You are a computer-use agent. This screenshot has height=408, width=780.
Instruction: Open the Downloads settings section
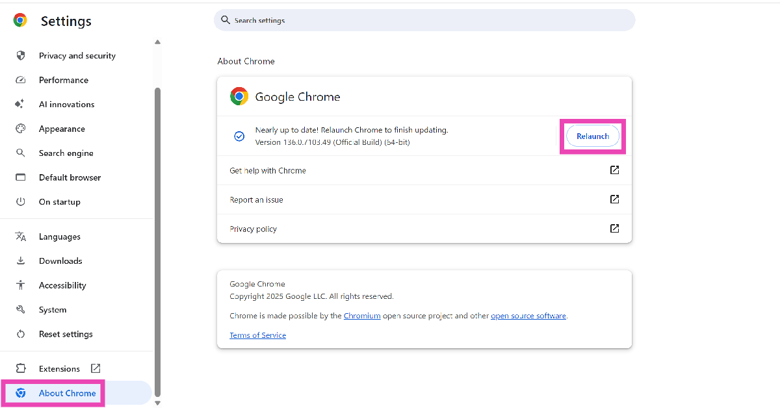click(x=60, y=261)
